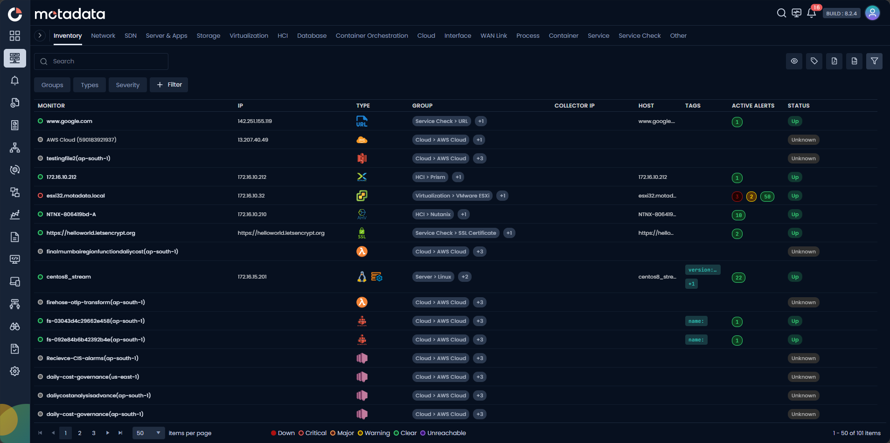Switch to the Virtualization tab
Image resolution: width=890 pixels, height=443 pixels.
(249, 35)
